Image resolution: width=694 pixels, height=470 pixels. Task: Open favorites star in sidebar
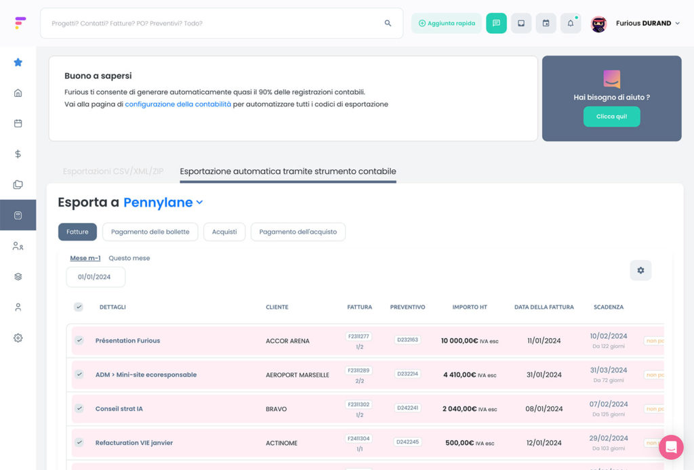18,62
